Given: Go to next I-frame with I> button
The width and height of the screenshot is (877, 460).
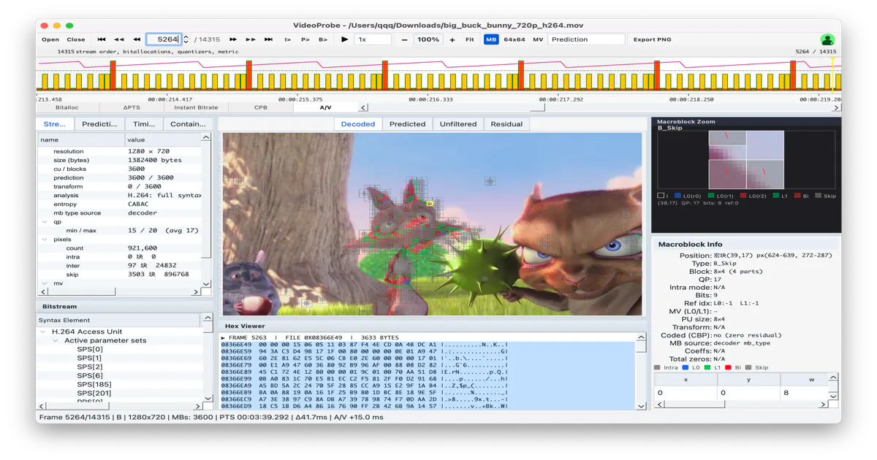Looking at the screenshot, I should point(288,39).
